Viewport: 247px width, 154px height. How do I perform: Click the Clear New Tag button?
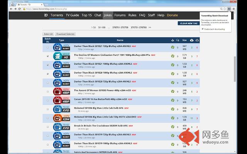click(x=189, y=23)
